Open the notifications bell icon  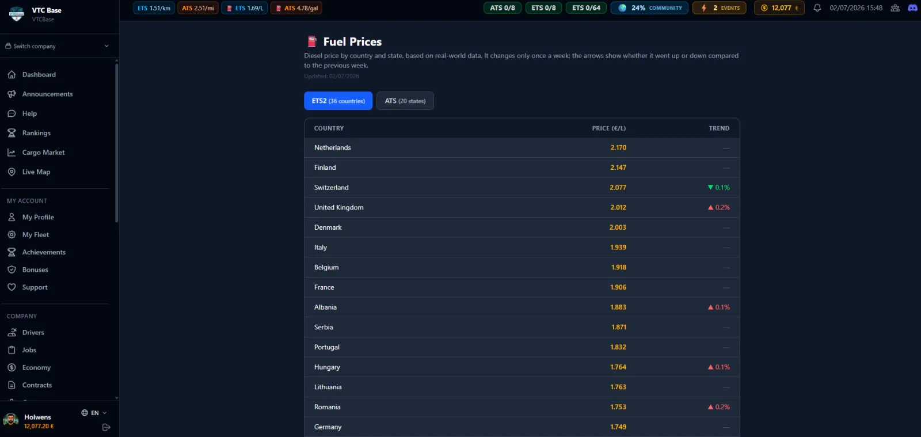(817, 8)
